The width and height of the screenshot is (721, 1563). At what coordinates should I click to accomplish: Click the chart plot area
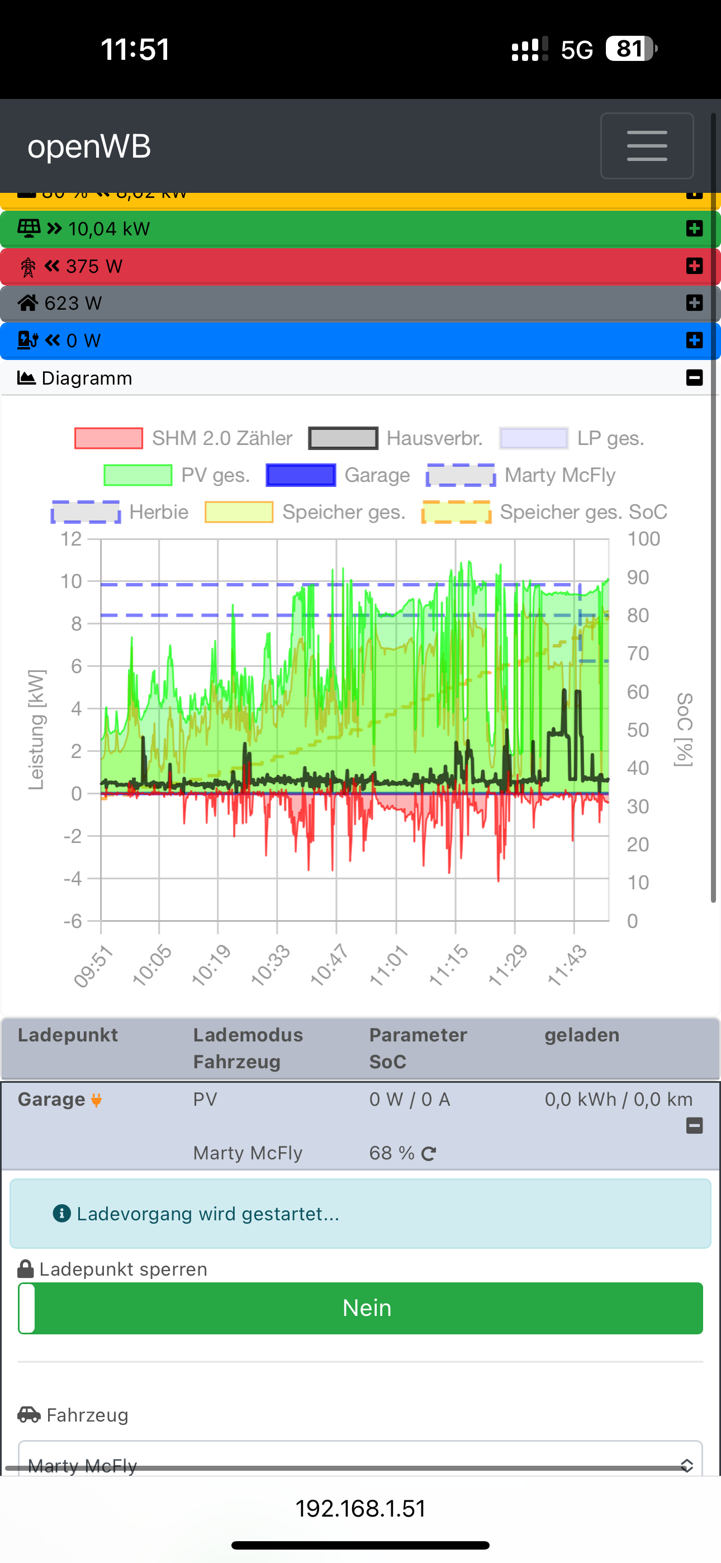coord(355,730)
